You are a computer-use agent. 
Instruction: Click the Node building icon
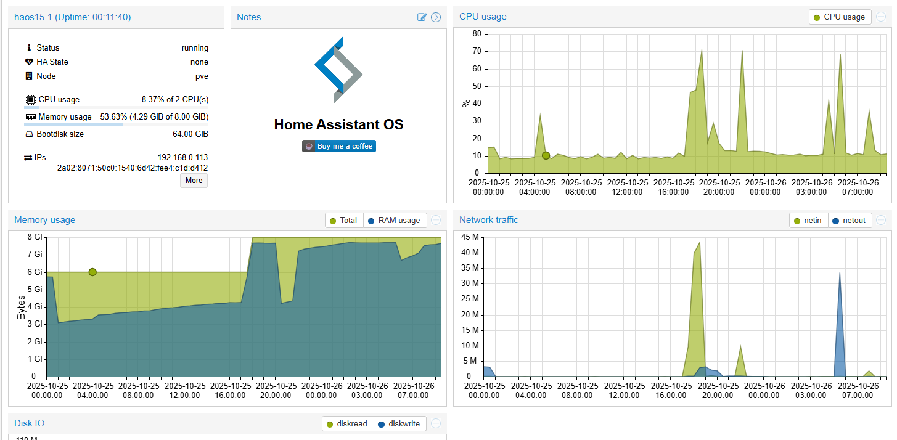point(29,76)
